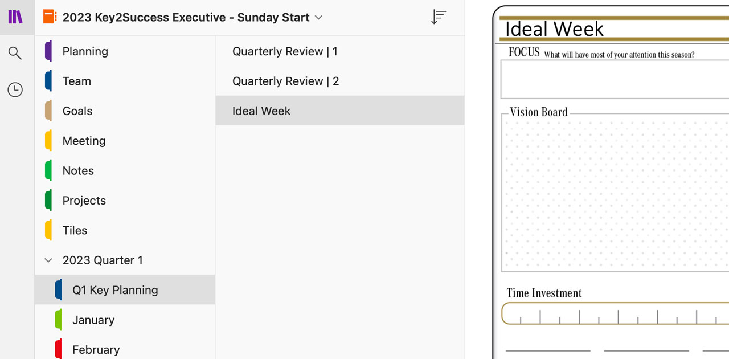Select the red February section icon
This screenshot has width=729, height=359.
(58, 349)
